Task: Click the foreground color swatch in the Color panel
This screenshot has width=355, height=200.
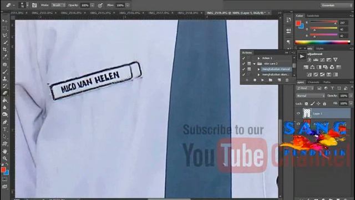Action: click(298, 23)
